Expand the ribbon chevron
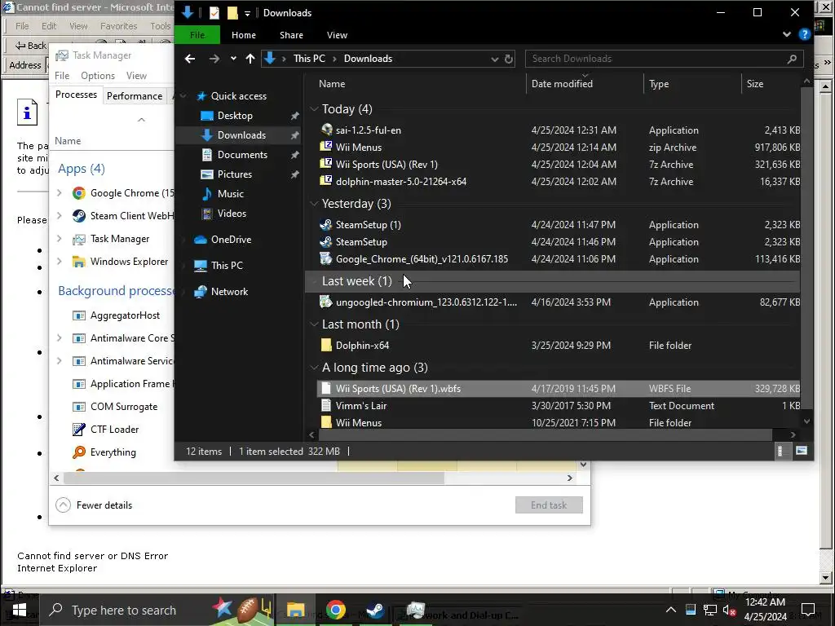The height and width of the screenshot is (626, 835). [787, 34]
